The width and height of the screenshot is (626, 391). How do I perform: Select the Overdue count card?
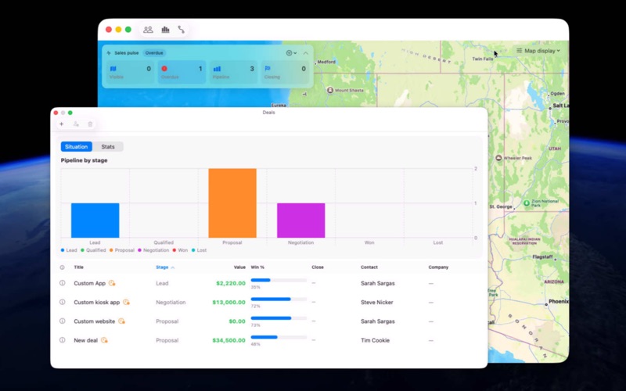pos(182,72)
